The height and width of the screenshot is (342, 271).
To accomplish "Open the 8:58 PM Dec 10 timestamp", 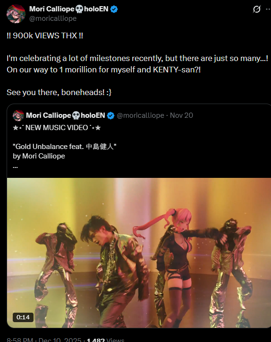I will (x=44, y=340).
